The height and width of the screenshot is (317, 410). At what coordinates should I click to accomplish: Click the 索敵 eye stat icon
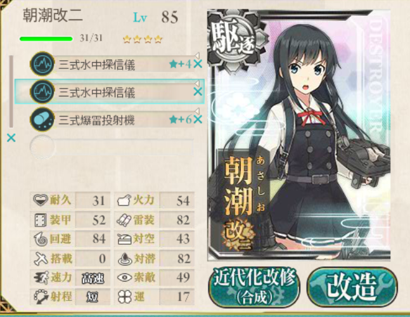point(124,278)
